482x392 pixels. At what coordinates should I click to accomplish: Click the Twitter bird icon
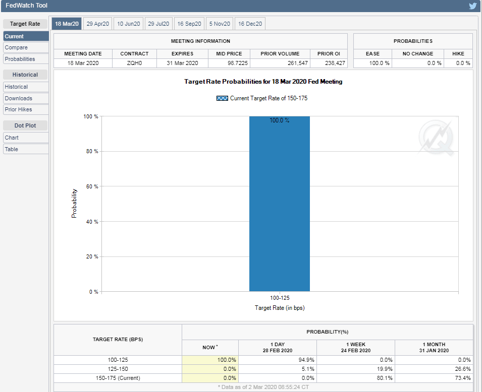[x=472, y=6]
